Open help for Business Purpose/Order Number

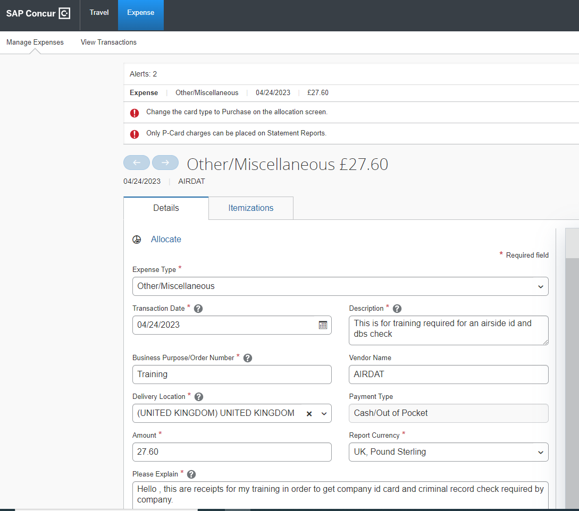[248, 357]
